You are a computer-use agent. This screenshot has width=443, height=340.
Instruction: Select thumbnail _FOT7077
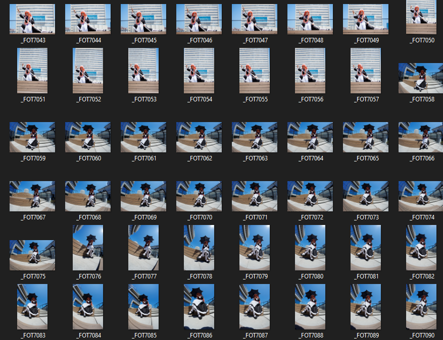coord(143,248)
